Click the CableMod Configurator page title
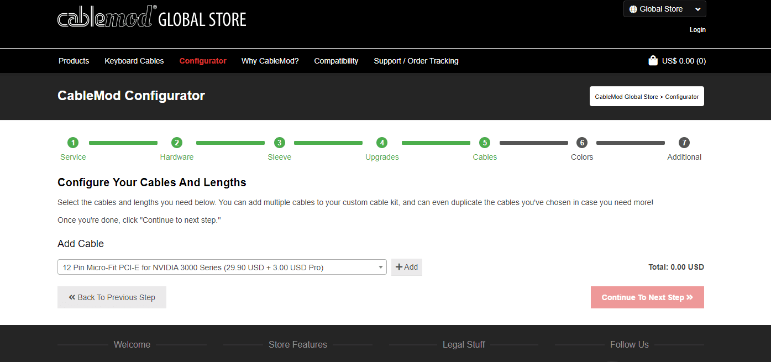 click(x=131, y=96)
